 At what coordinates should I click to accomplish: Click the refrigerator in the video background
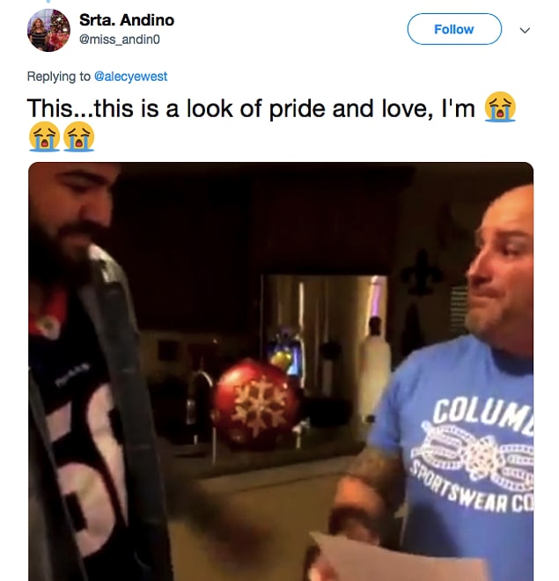pos(324,334)
